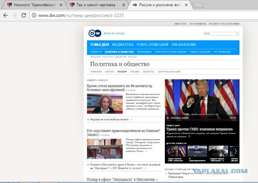
Task: Click the burned Memorial office photo
Action: point(105,149)
